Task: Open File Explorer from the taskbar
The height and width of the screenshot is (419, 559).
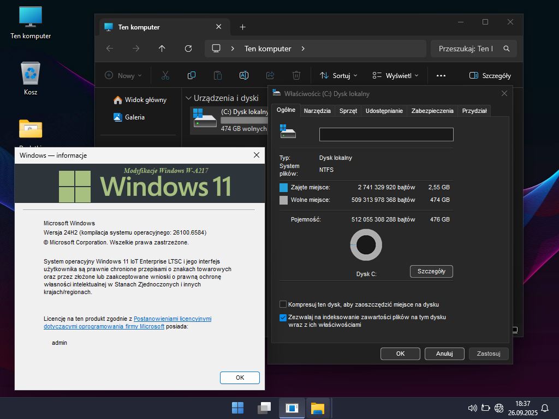Action: (318, 408)
